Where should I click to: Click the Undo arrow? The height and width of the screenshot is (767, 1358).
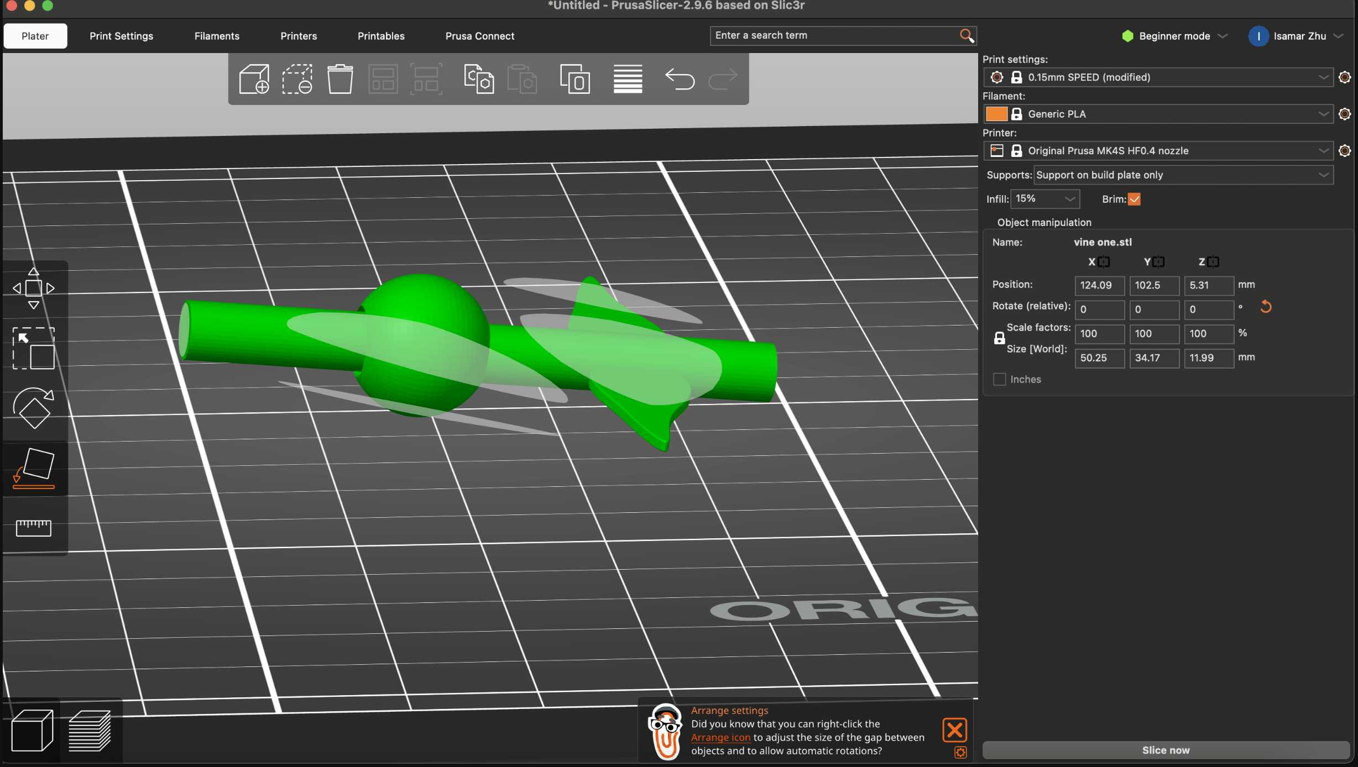[x=680, y=79]
